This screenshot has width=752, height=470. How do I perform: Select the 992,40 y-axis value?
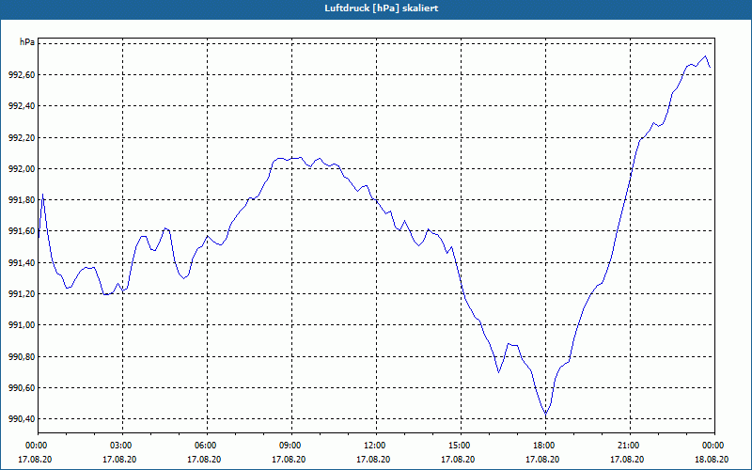click(21, 106)
